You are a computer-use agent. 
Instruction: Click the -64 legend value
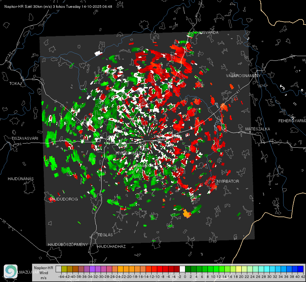point(61,277)
